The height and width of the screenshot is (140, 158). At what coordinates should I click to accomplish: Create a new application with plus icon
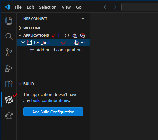click(59, 35)
